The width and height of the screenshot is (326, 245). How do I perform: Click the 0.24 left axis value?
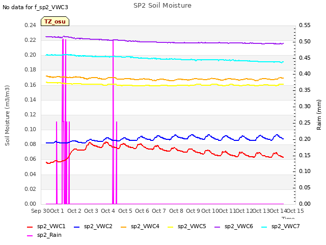pyautogui.click(x=31, y=25)
